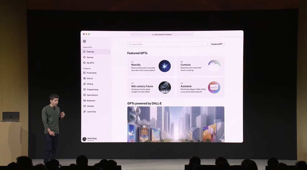307x170 pixels.
Task: Click the Education graduation cap icon
Action: point(84,101)
